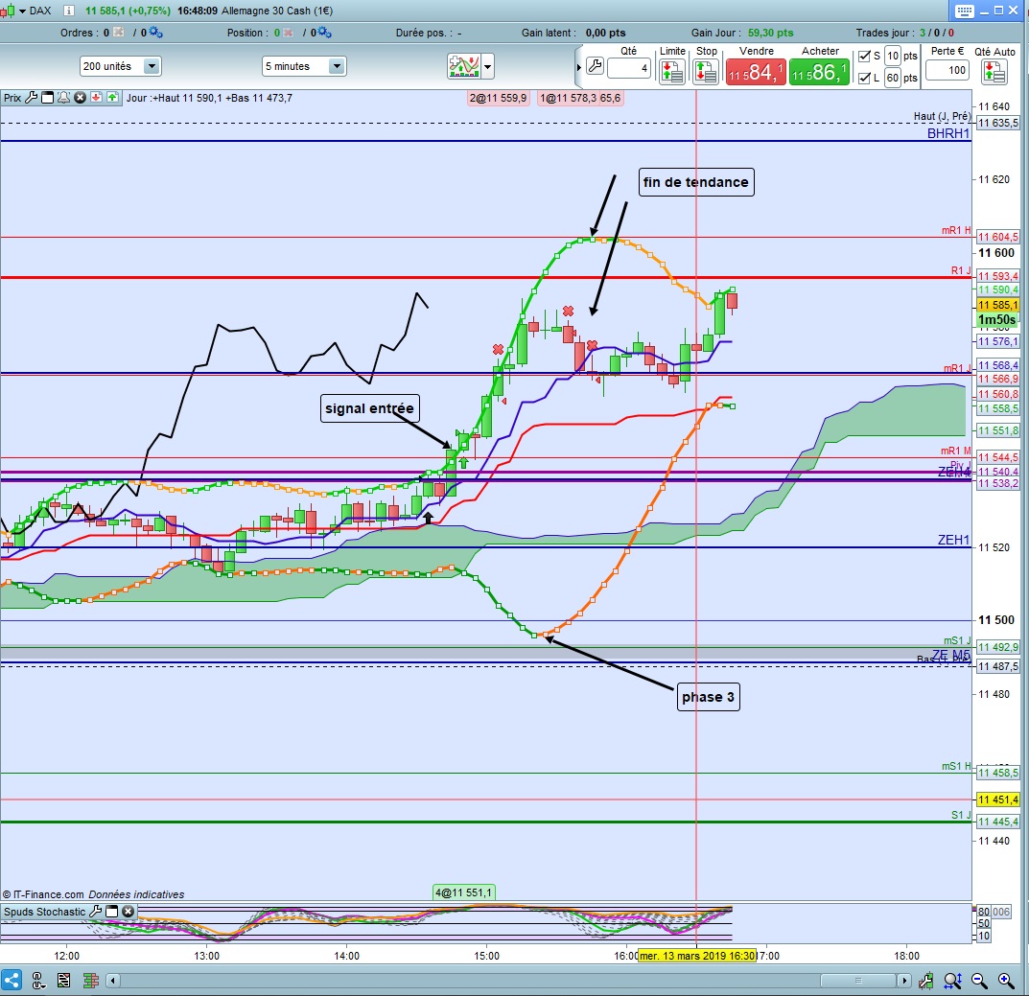Image resolution: width=1029 pixels, height=996 pixels.
Task: Remove the Prix panel with its X icon
Action: tap(80, 98)
